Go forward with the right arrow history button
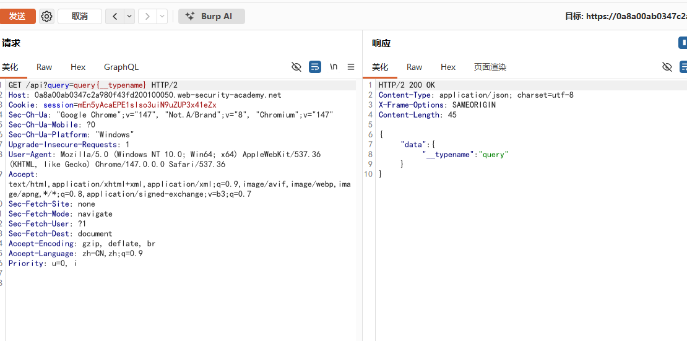The height and width of the screenshot is (341, 687). [148, 16]
